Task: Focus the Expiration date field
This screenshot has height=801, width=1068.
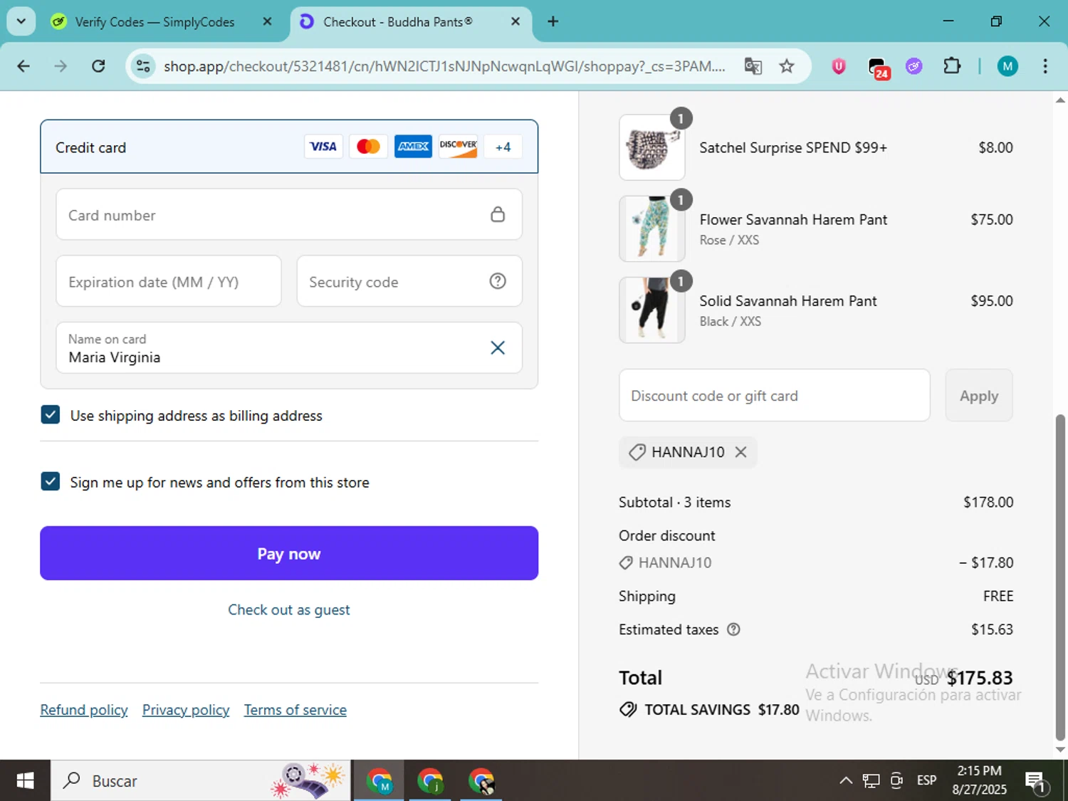Action: (169, 281)
